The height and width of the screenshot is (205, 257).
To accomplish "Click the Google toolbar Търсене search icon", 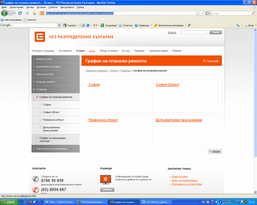I will 65,25.
